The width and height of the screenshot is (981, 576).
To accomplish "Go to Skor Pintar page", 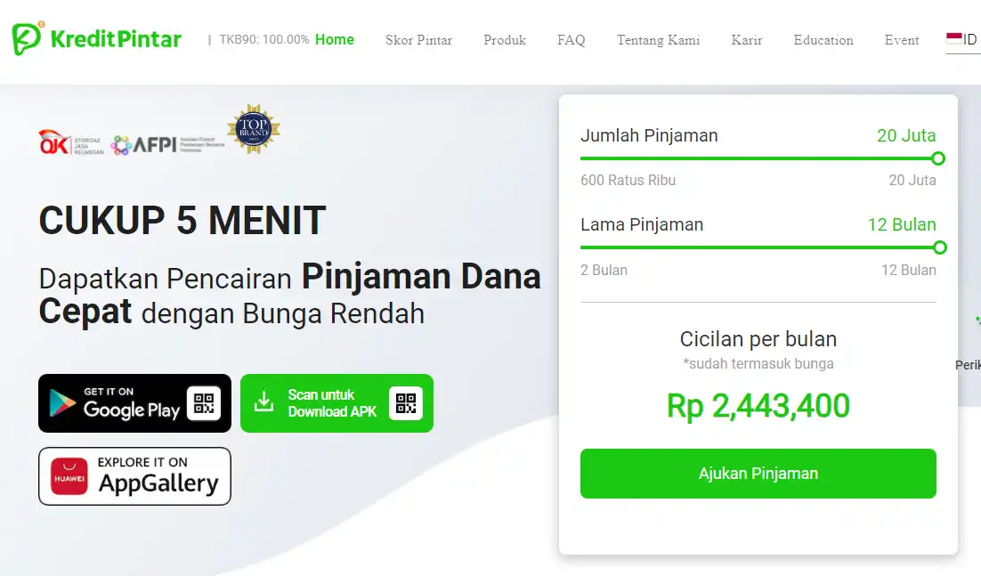I will (x=418, y=40).
